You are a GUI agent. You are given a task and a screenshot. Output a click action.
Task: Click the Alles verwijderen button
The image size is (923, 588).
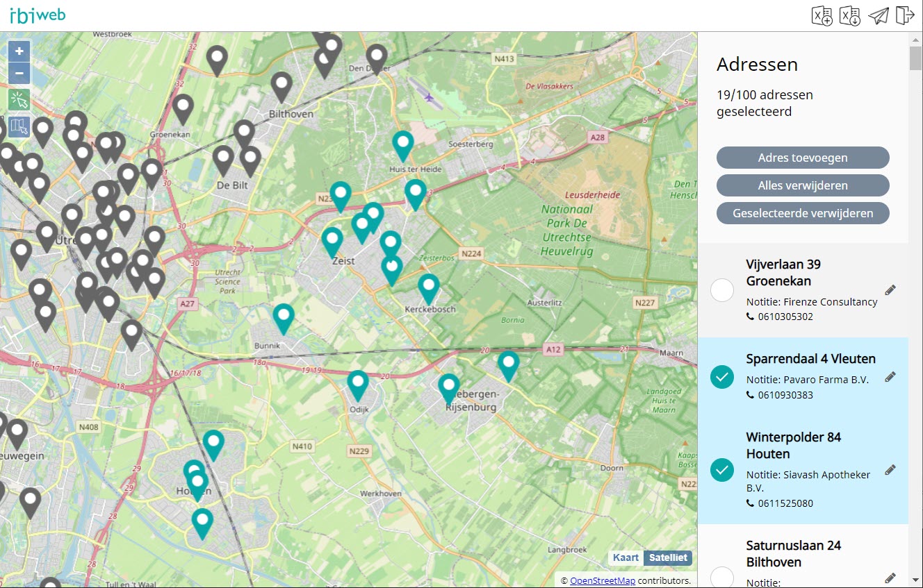coord(803,185)
